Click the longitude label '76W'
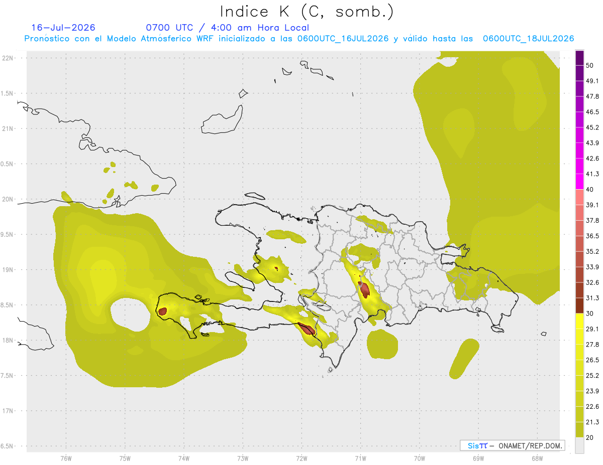The image size is (603, 465). [x=66, y=458]
